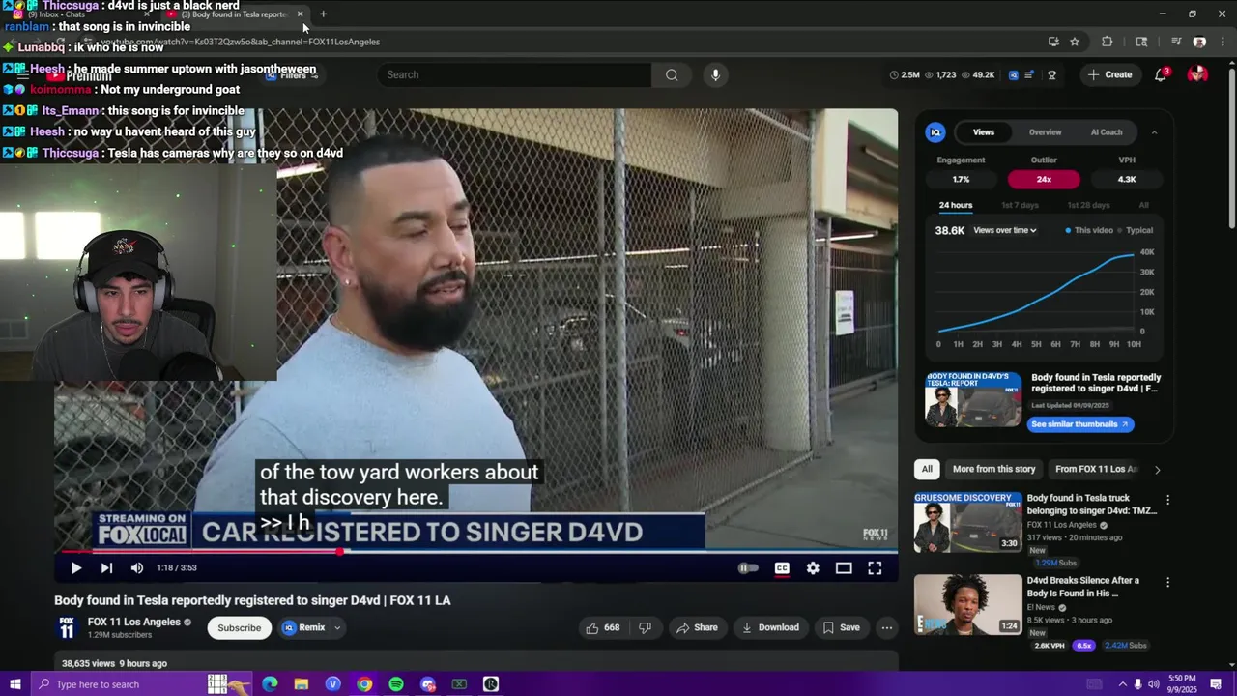Select the Overview tab in vidIQ panel

[1045, 132]
